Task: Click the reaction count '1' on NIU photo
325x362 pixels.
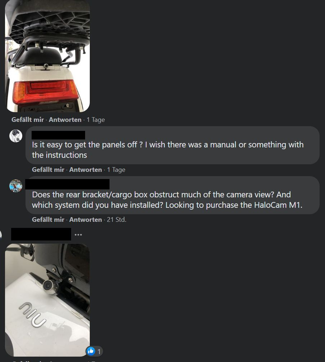Action: point(99,351)
